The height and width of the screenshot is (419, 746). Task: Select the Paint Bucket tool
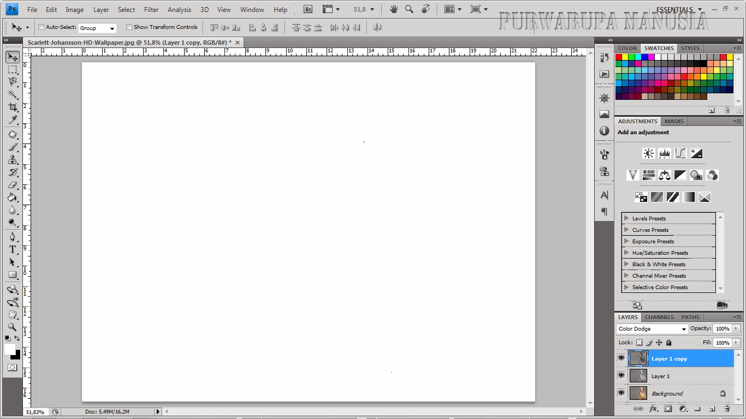tap(12, 197)
